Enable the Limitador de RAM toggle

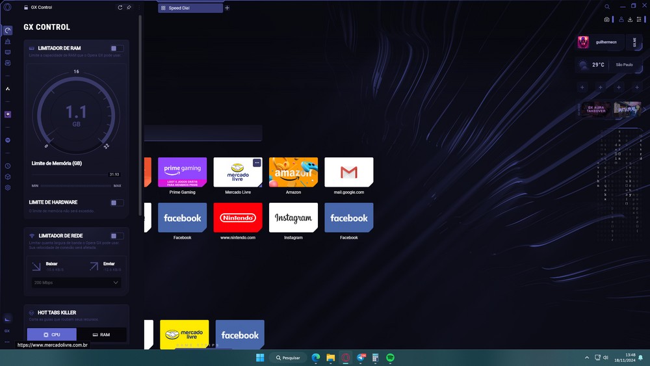116,48
